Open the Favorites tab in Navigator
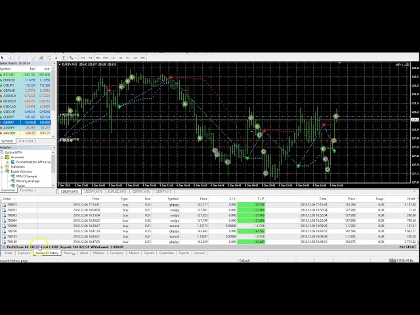This screenshot has height=315, width=420. pos(26,190)
